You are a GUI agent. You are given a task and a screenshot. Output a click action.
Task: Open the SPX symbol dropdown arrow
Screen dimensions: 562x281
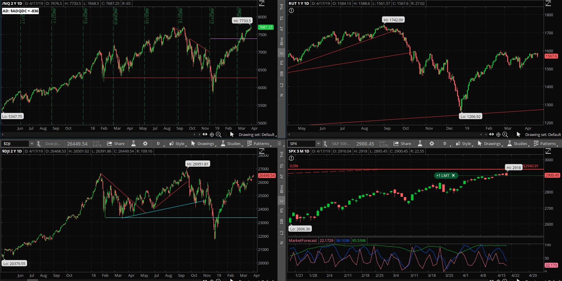click(318, 144)
